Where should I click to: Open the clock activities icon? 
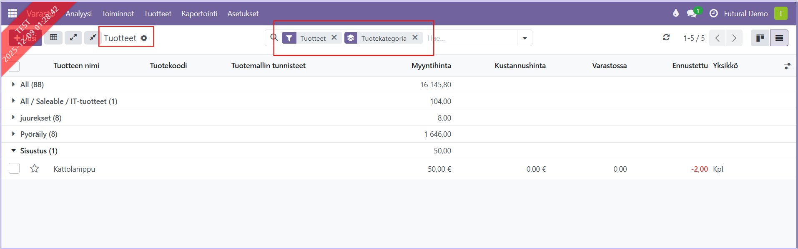713,13
